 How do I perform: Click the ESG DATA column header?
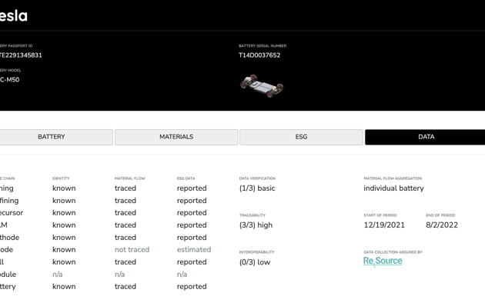click(186, 178)
